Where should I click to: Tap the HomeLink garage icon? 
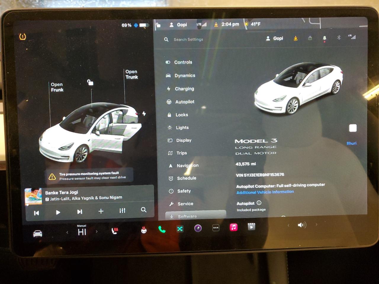pos(310,38)
